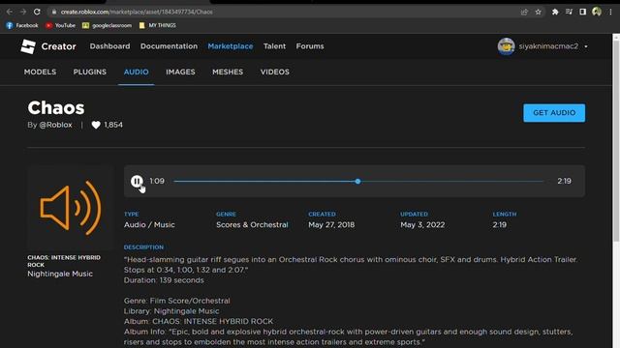Viewport: 620px width, 348px height.
Task: Switch to the IMAGES tab
Action: tap(180, 72)
